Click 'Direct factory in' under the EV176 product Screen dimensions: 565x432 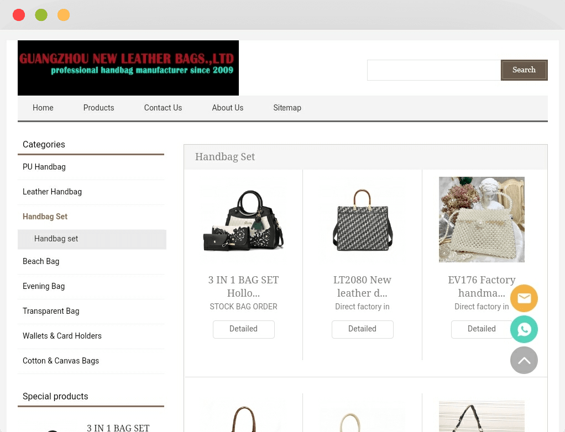482,307
